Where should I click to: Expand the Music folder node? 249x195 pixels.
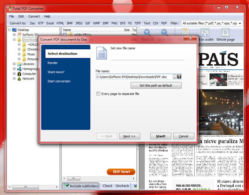[19, 54]
